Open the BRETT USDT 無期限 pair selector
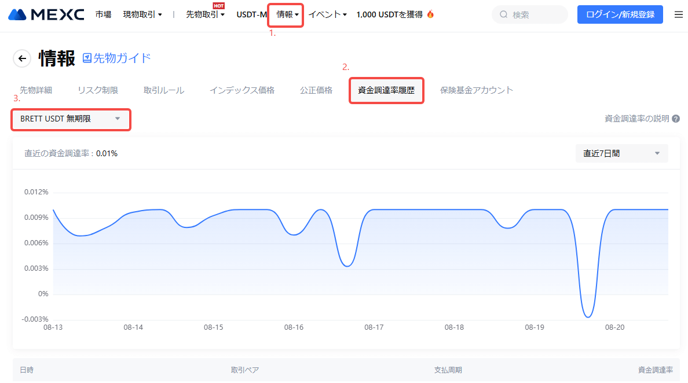Screen dimensions: 688x383 tap(70, 119)
